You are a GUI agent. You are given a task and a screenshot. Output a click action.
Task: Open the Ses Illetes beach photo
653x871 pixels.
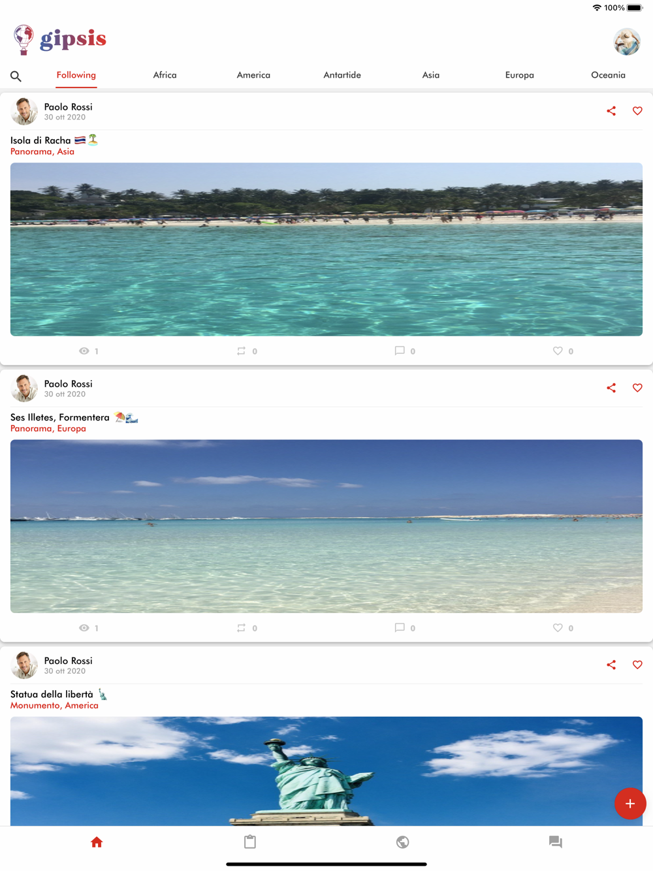pos(326,526)
